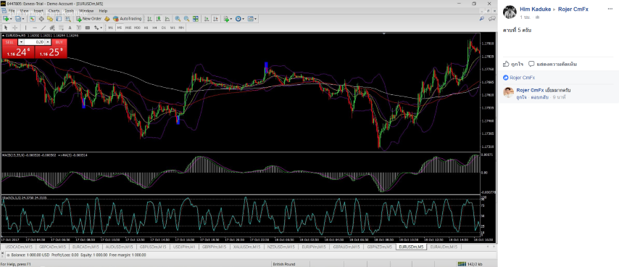Open the MetaEditor icon beside New Order
Image resolution: width=619 pixels, height=267 pixels.
tap(107, 19)
